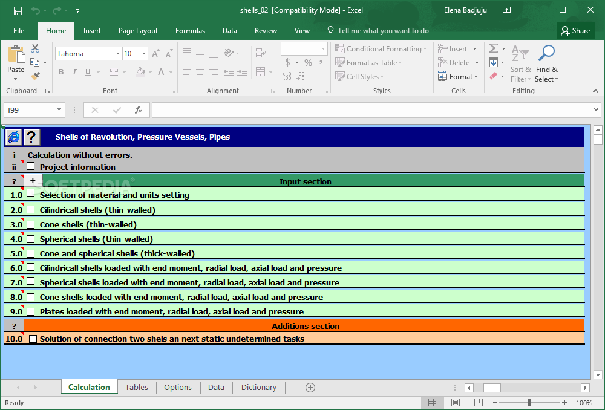This screenshot has width=605, height=410.
Task: Open the fill color bucket
Action: (x=140, y=72)
